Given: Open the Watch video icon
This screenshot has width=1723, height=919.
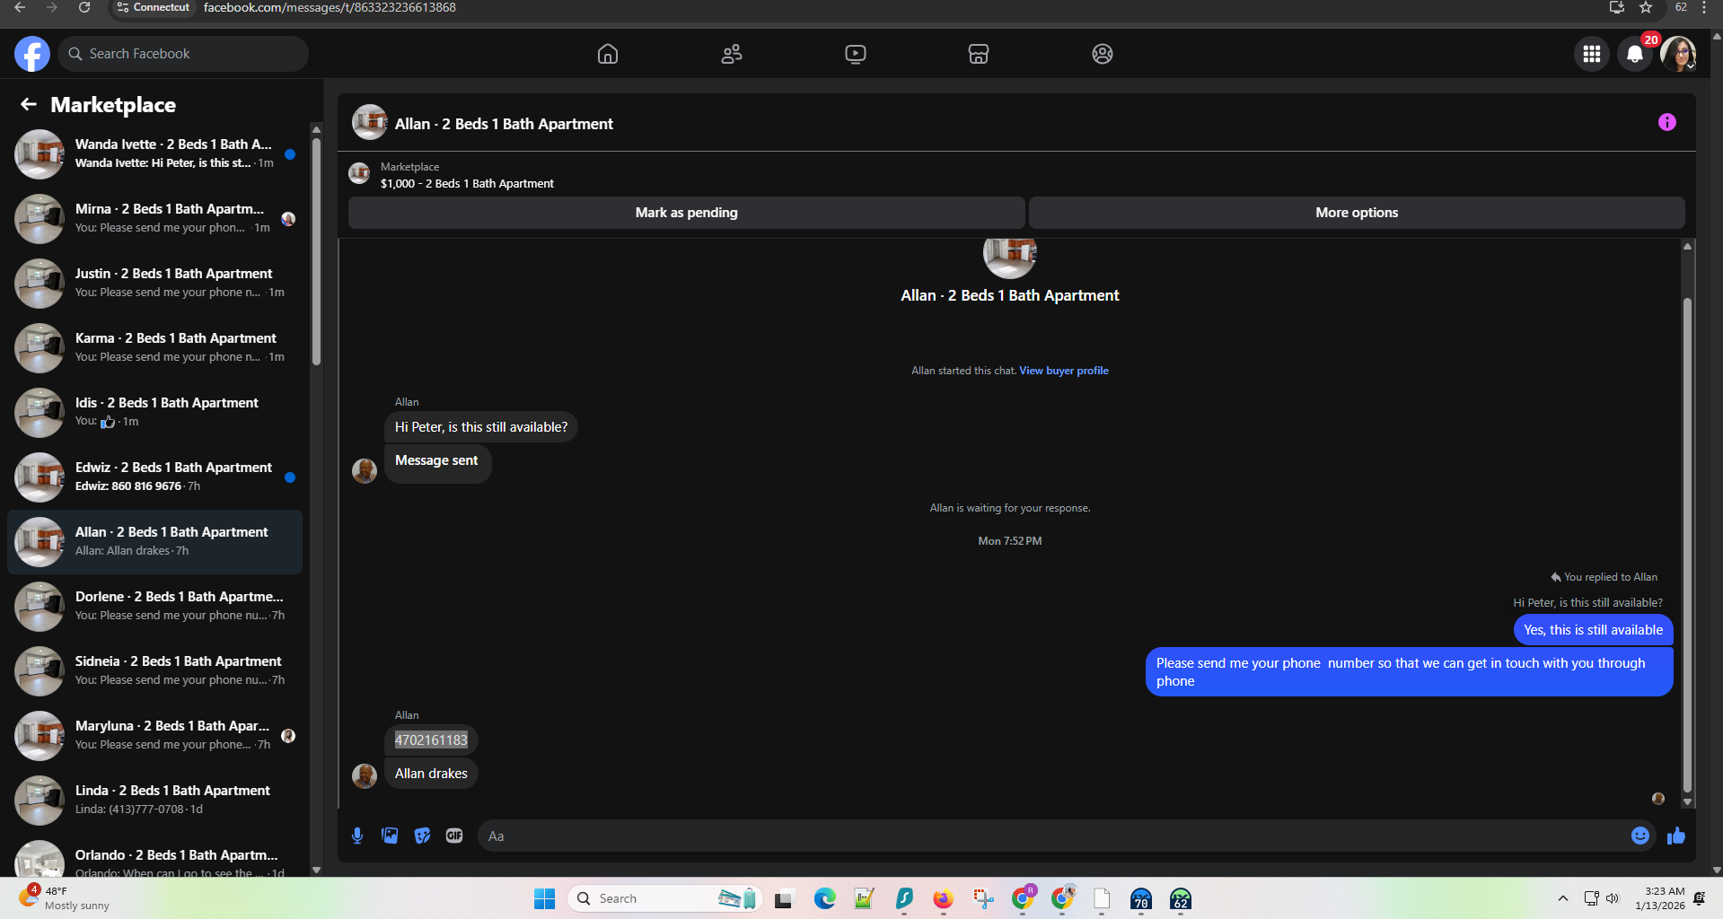Looking at the screenshot, I should pos(856,54).
